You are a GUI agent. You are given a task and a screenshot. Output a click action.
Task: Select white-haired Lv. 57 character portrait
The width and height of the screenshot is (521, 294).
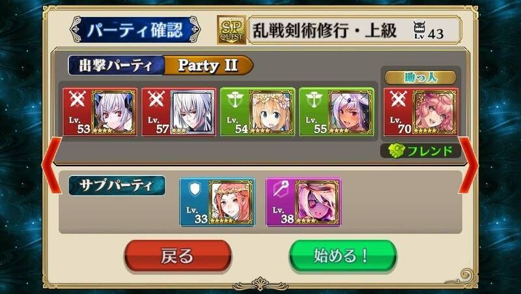192,112
